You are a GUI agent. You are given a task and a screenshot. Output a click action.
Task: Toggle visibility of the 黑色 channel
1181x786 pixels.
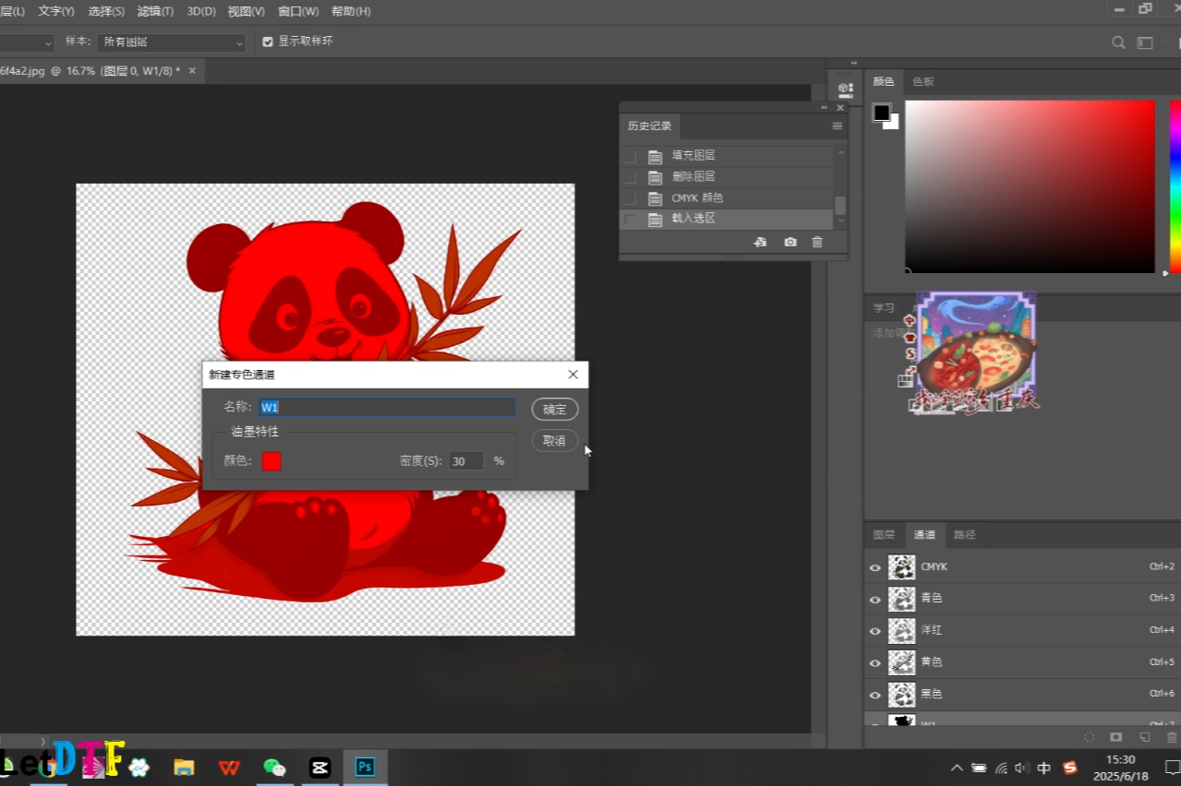pos(874,694)
